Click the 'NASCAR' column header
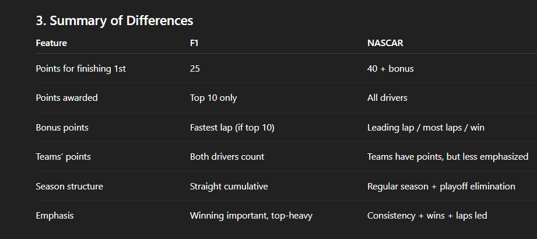537x239 pixels. (x=385, y=43)
